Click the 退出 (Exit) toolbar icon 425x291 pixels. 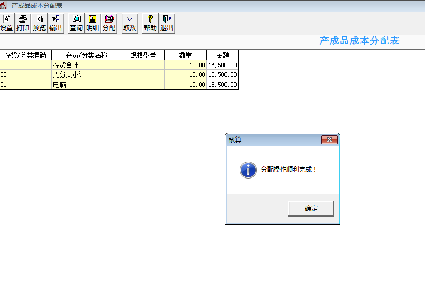[167, 23]
